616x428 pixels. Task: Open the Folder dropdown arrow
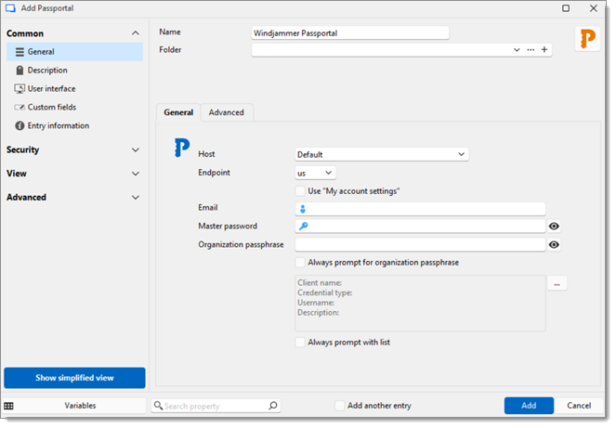pos(517,49)
